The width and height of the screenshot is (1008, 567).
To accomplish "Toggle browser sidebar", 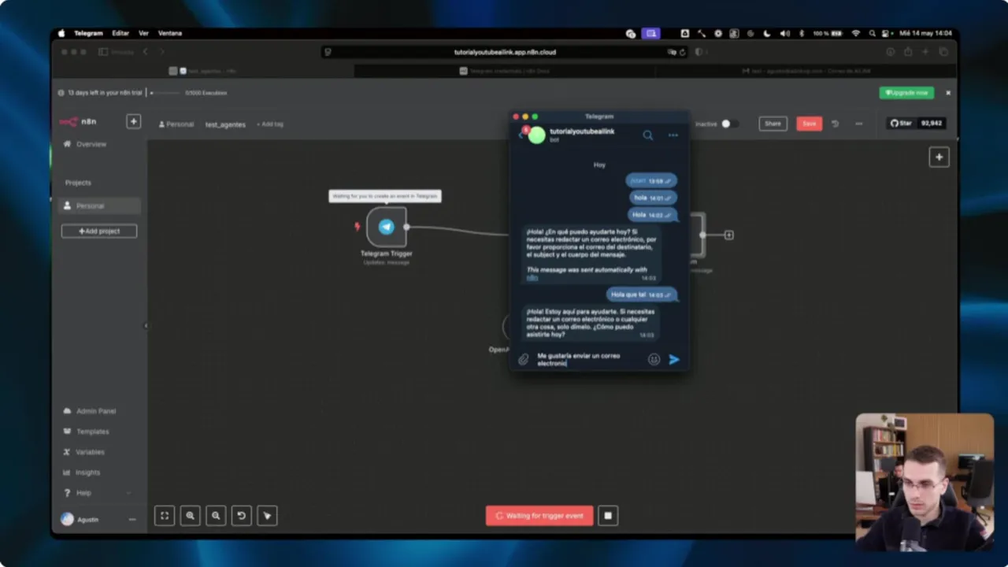I will coord(103,52).
